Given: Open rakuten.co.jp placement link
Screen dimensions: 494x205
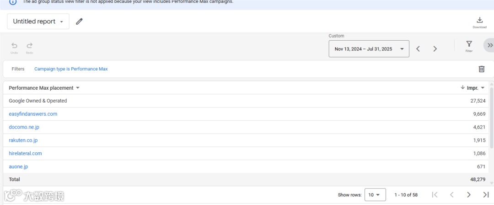Looking at the screenshot, I should coord(23,140).
